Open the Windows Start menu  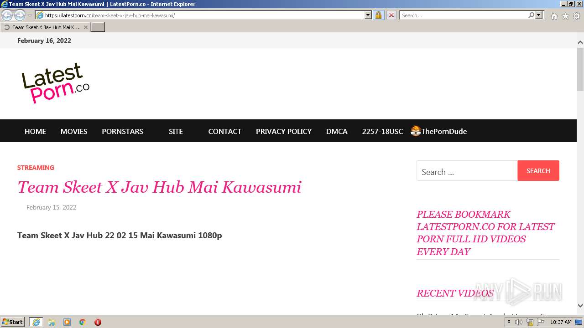(x=13, y=322)
